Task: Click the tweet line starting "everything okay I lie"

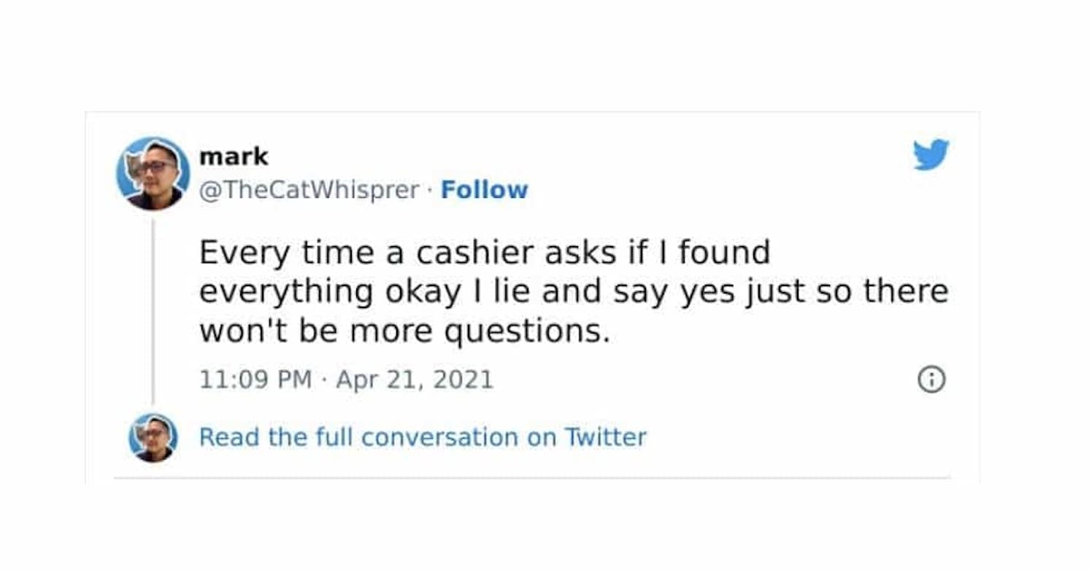Action: [573, 292]
